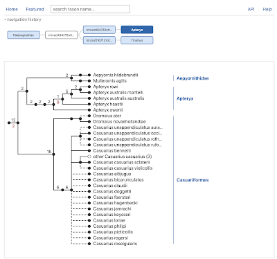
Task: Open the Aepyornithidae clade label
Action: (193, 78)
